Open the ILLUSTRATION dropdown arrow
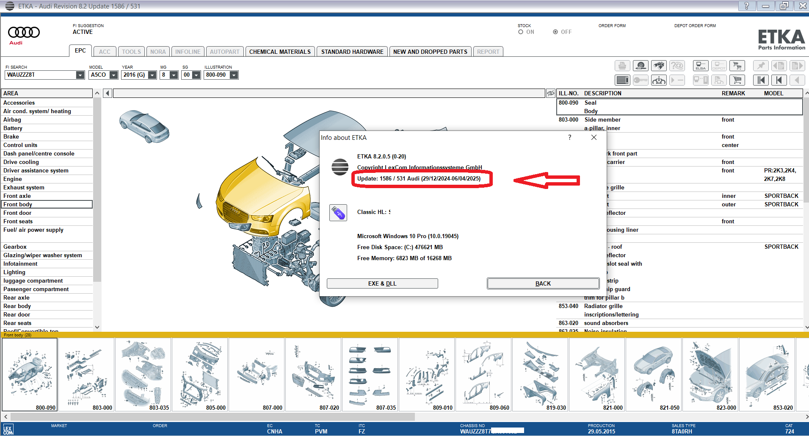Viewport: 809px width, 436px height. (234, 75)
